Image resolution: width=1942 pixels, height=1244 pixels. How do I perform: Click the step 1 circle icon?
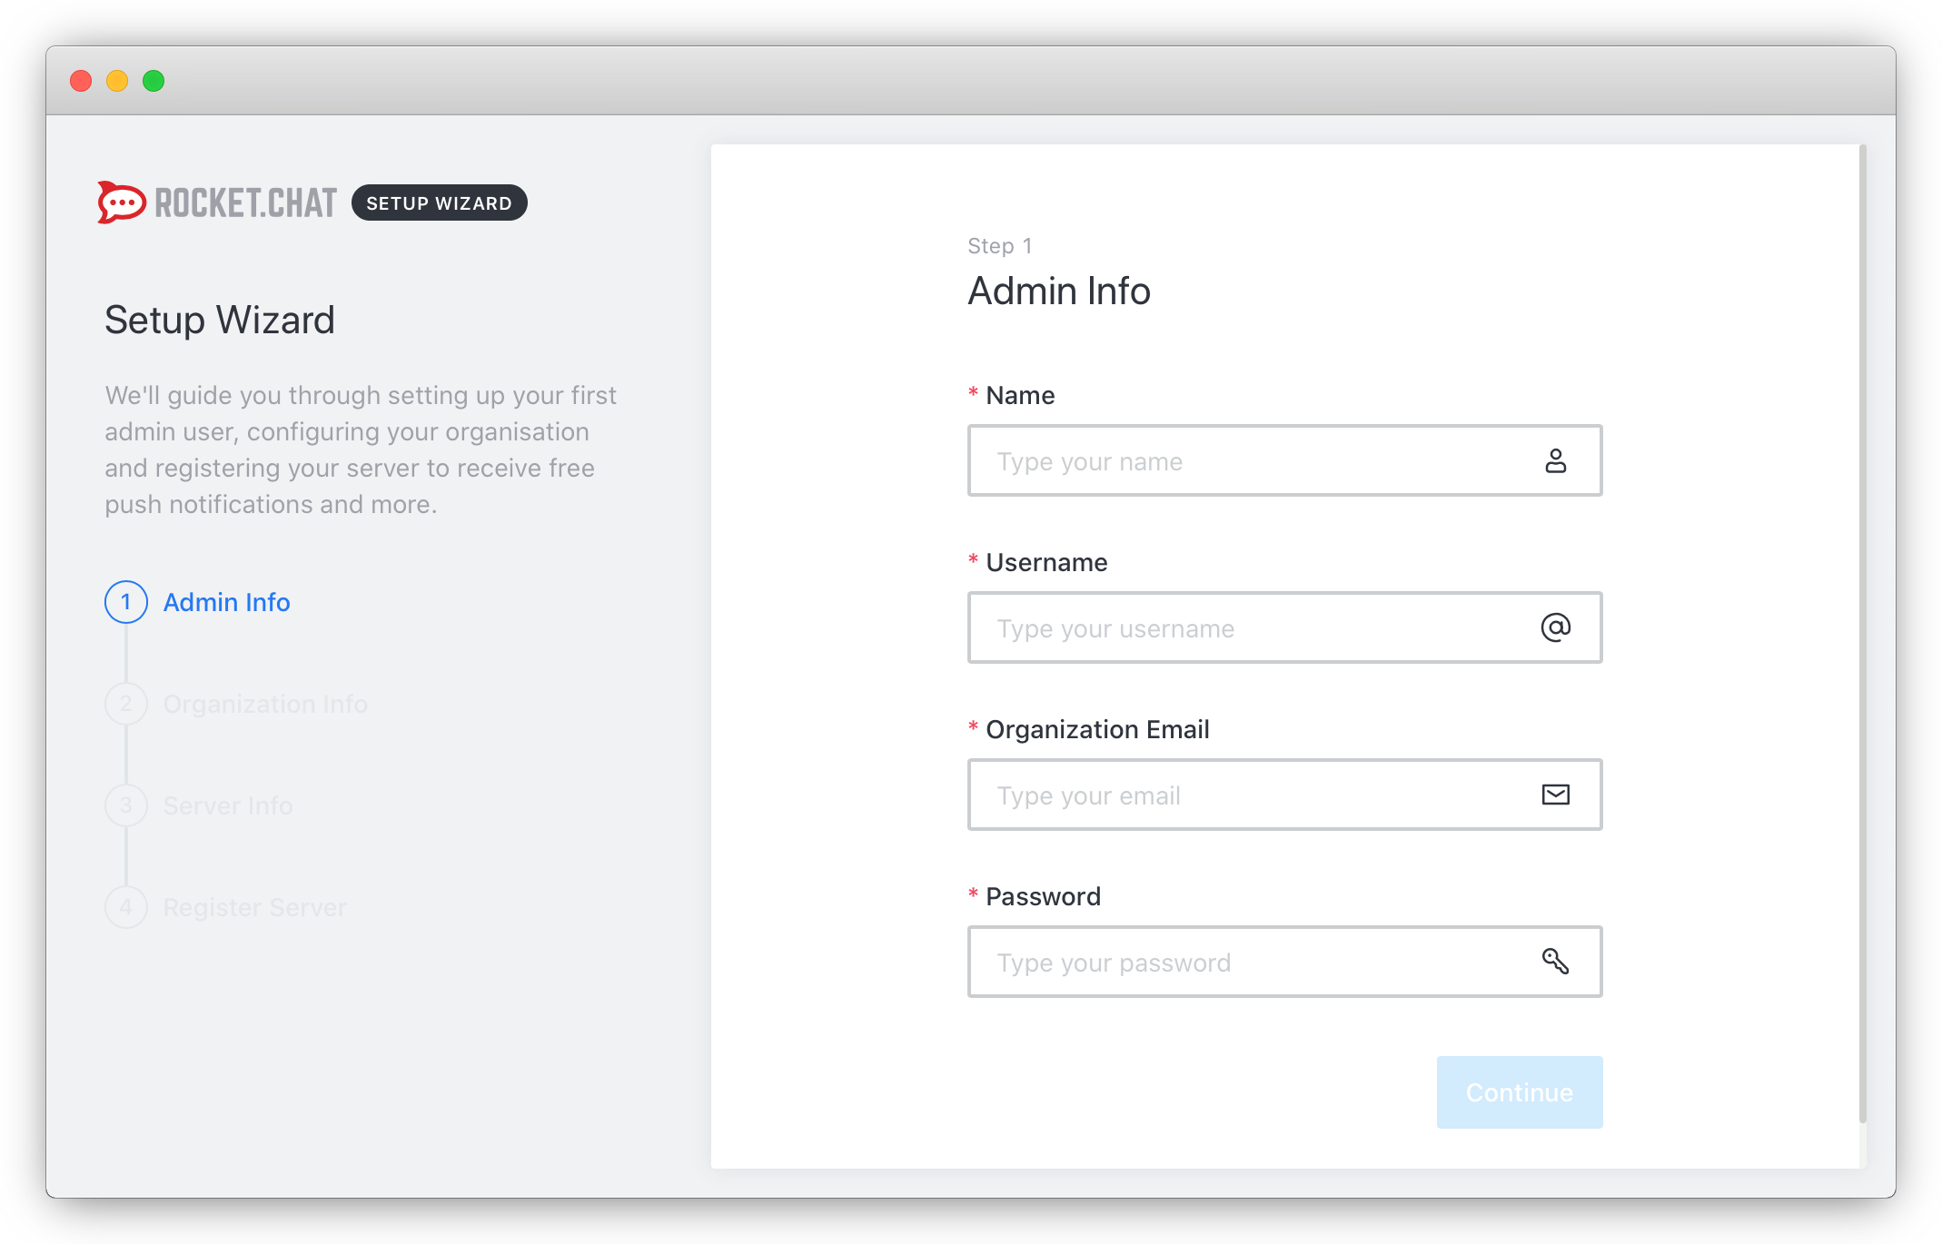(x=126, y=602)
